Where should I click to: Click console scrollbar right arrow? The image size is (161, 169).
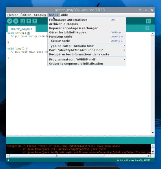pyautogui.click(x=149, y=156)
